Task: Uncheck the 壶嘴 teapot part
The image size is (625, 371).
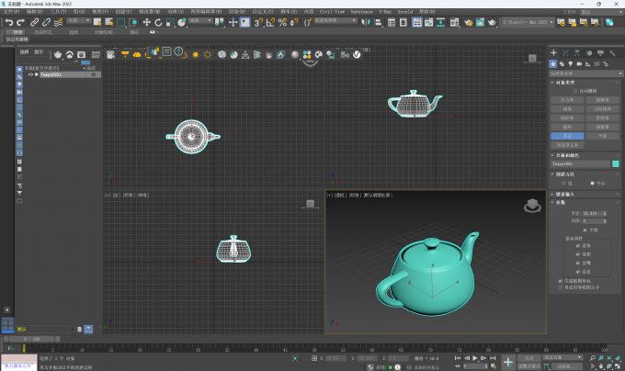Action: click(577, 263)
